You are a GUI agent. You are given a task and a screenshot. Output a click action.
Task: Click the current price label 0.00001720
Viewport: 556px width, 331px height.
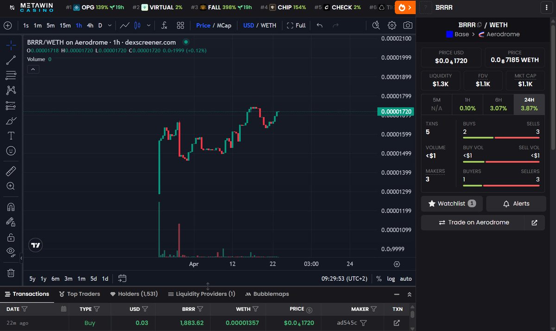[x=395, y=112]
